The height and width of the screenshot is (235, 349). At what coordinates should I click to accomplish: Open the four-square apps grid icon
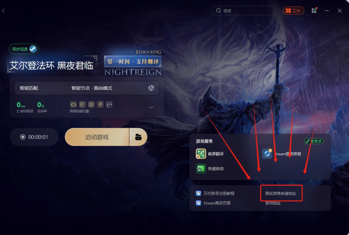314,11
